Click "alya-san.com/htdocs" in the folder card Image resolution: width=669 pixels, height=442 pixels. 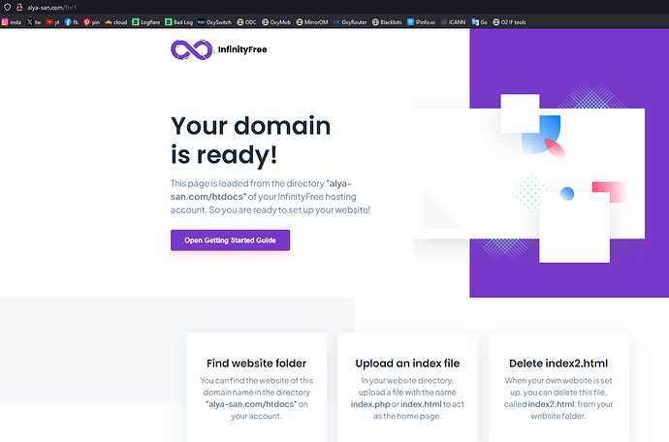pyautogui.click(x=251, y=404)
